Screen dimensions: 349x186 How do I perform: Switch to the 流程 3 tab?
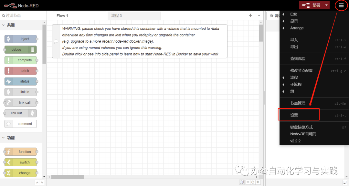point(134,15)
